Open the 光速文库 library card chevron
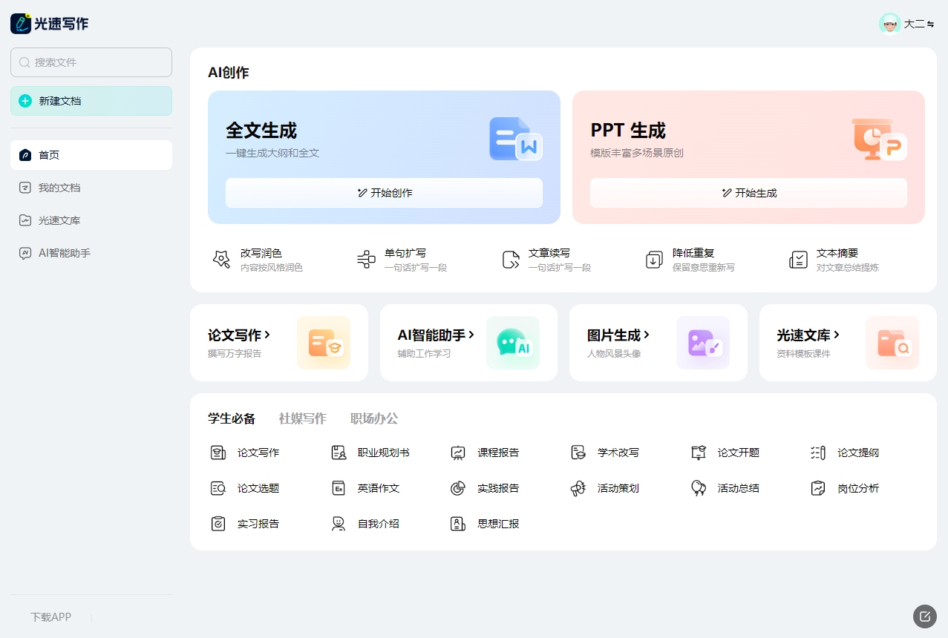Image resolution: width=948 pixels, height=638 pixels. pos(837,335)
